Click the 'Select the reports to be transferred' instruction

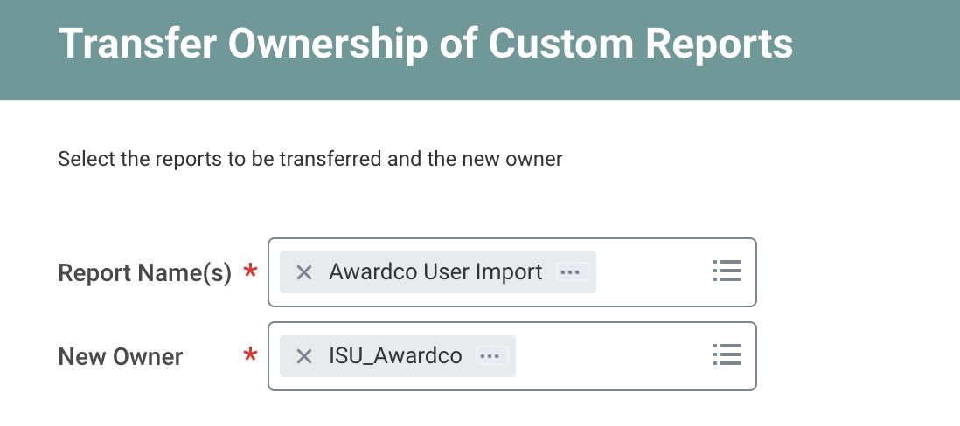coord(310,159)
